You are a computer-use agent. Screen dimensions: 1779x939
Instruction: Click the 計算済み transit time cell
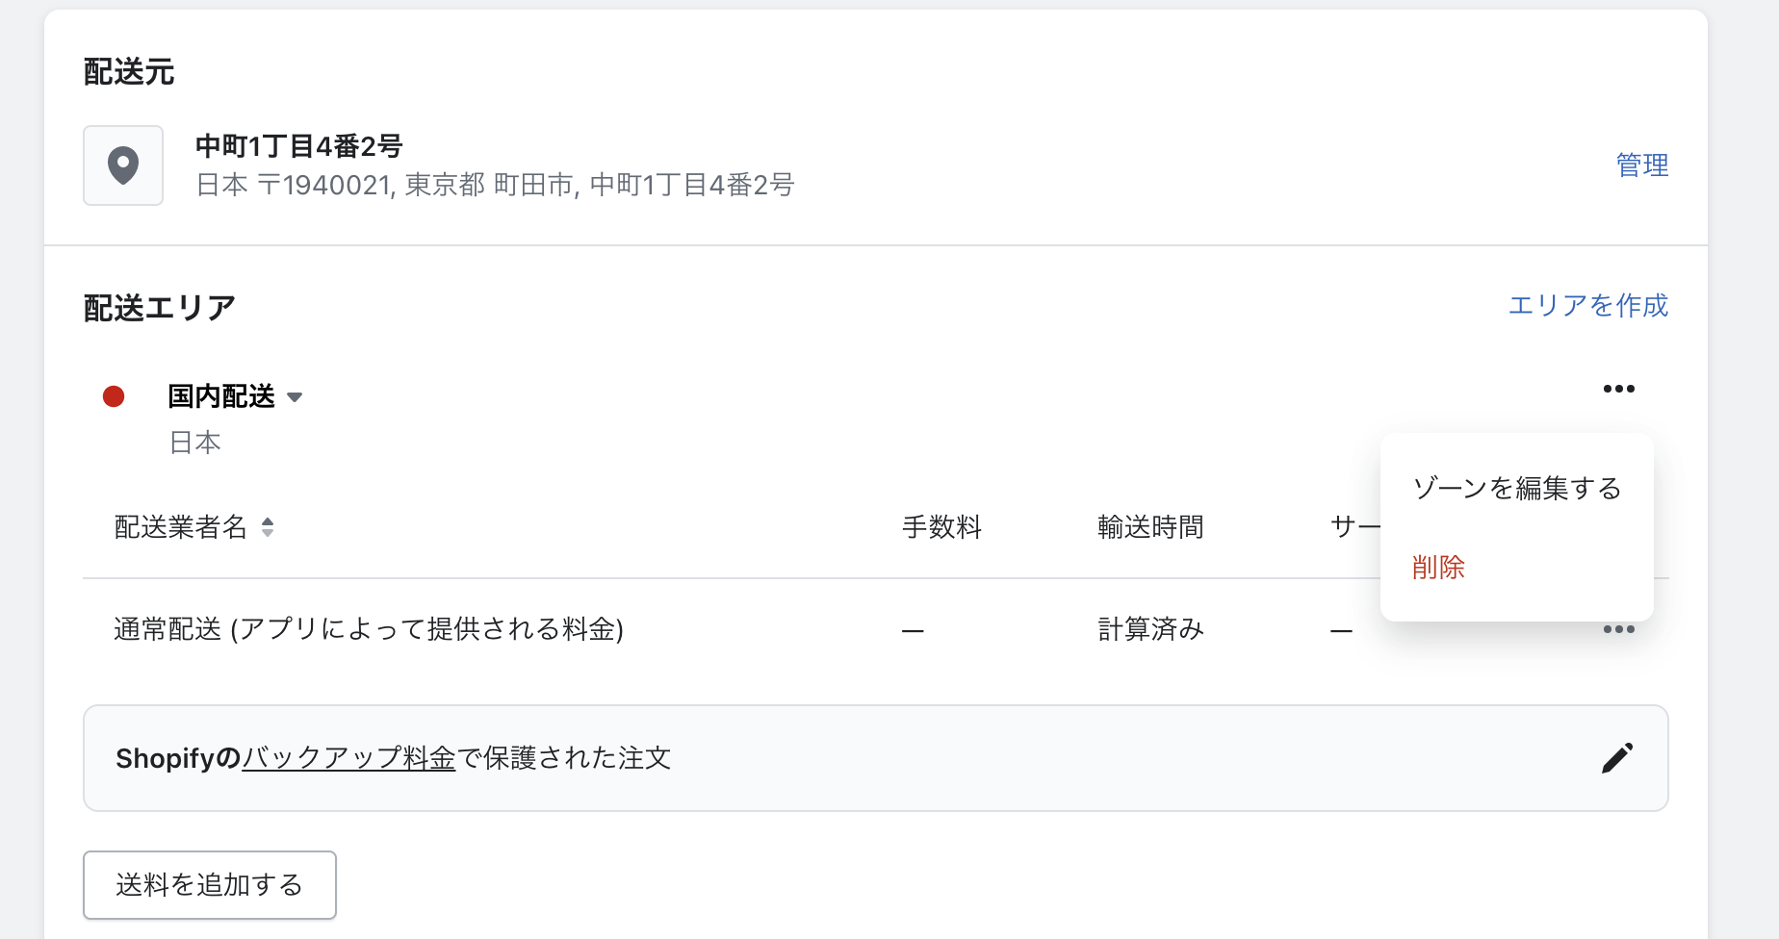point(1151,629)
